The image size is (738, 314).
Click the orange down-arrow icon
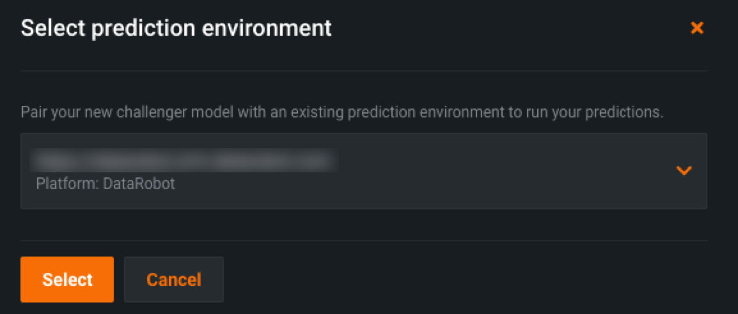[x=684, y=170]
